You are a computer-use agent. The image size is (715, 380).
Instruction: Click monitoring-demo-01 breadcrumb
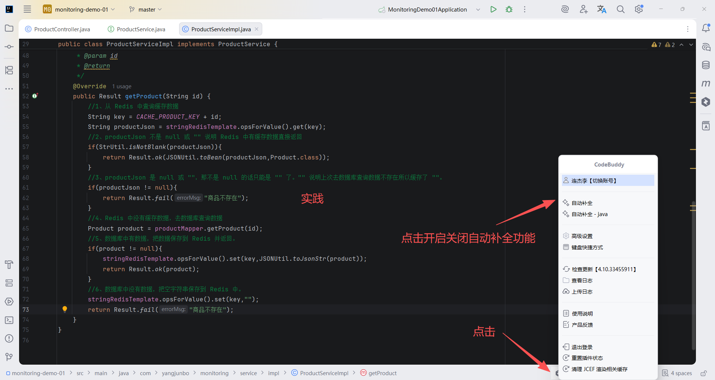pos(35,373)
